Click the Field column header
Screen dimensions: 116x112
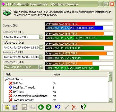(x=27, y=74)
